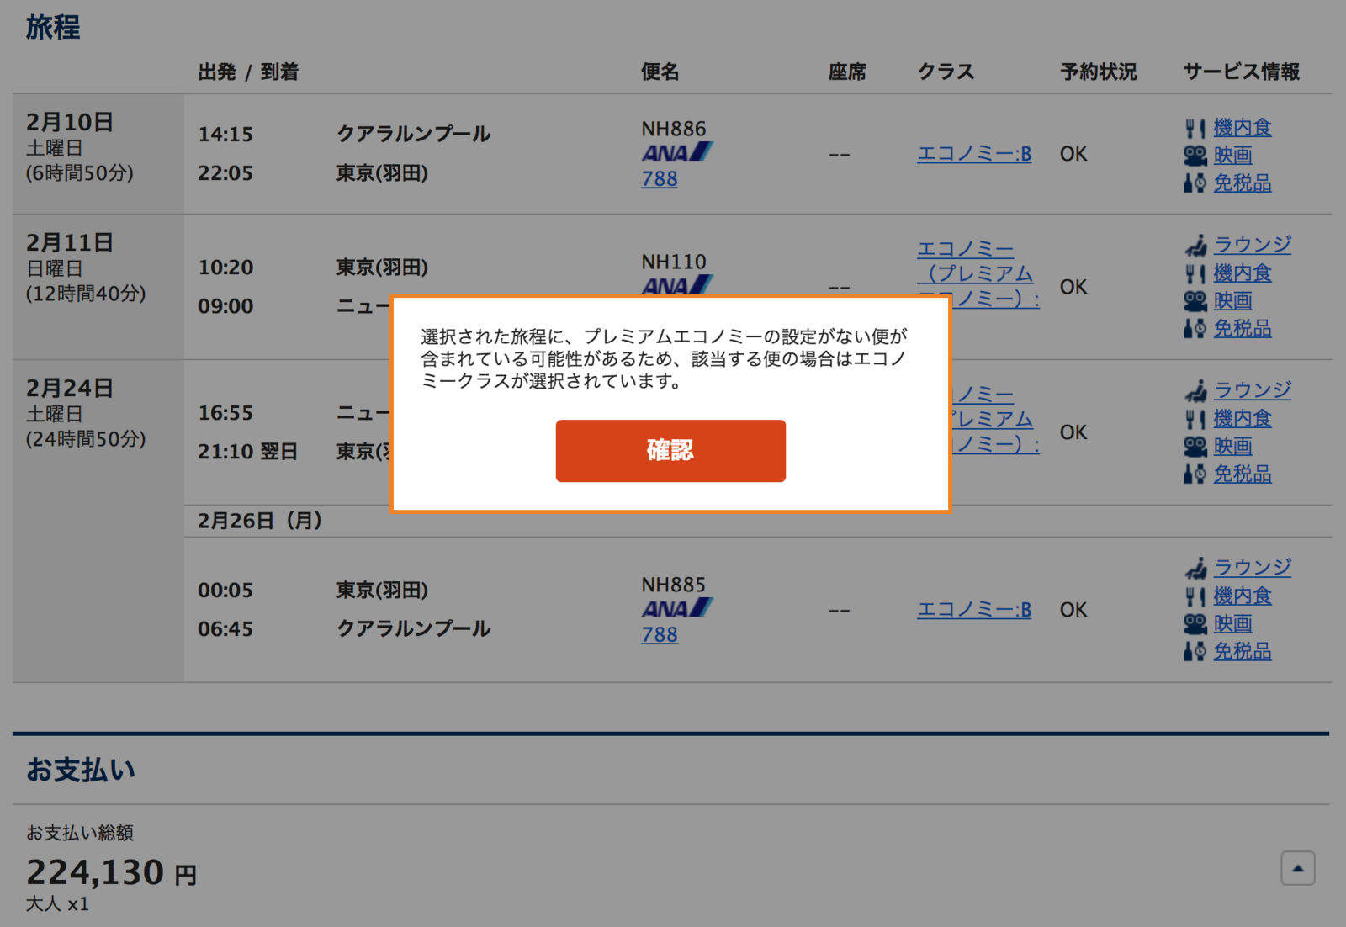
Task: Open the 788 aircraft link under NH886
Action: (660, 179)
